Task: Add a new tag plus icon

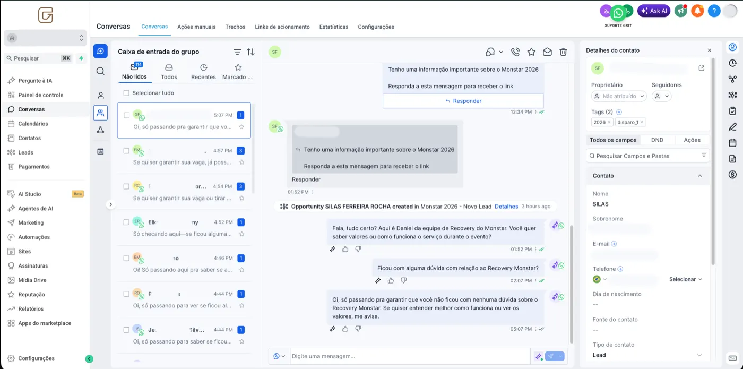Action: click(x=619, y=112)
